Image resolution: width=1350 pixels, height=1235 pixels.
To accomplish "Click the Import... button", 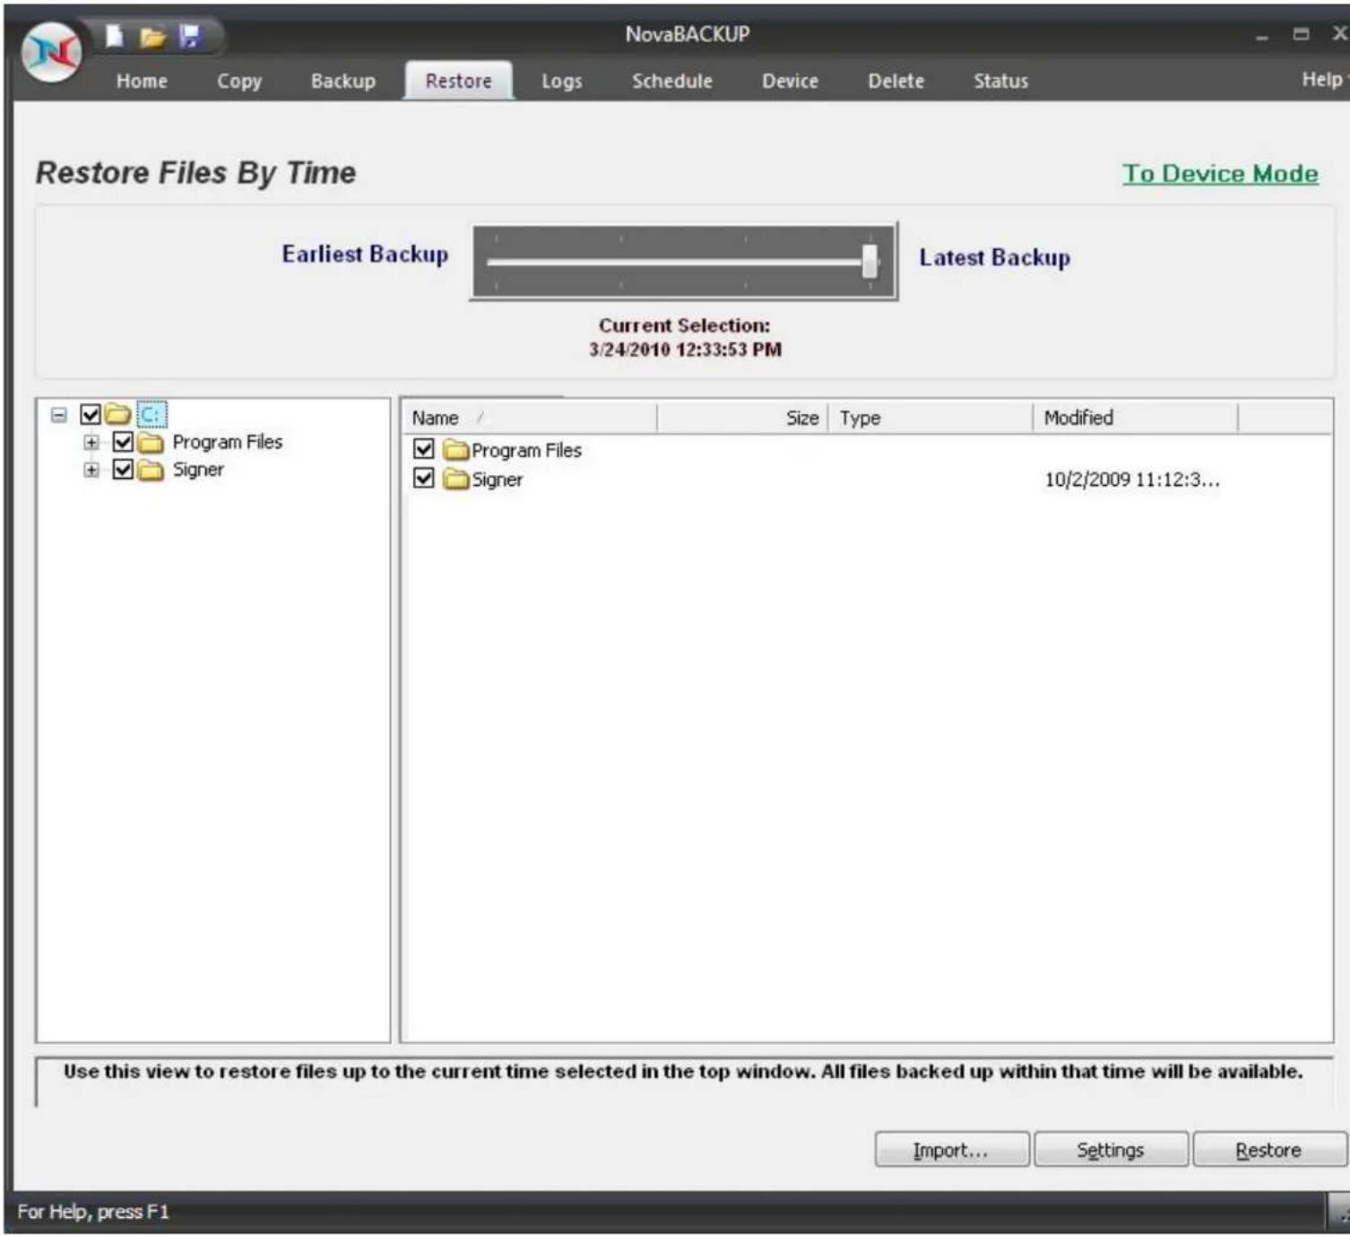I will [x=952, y=1150].
